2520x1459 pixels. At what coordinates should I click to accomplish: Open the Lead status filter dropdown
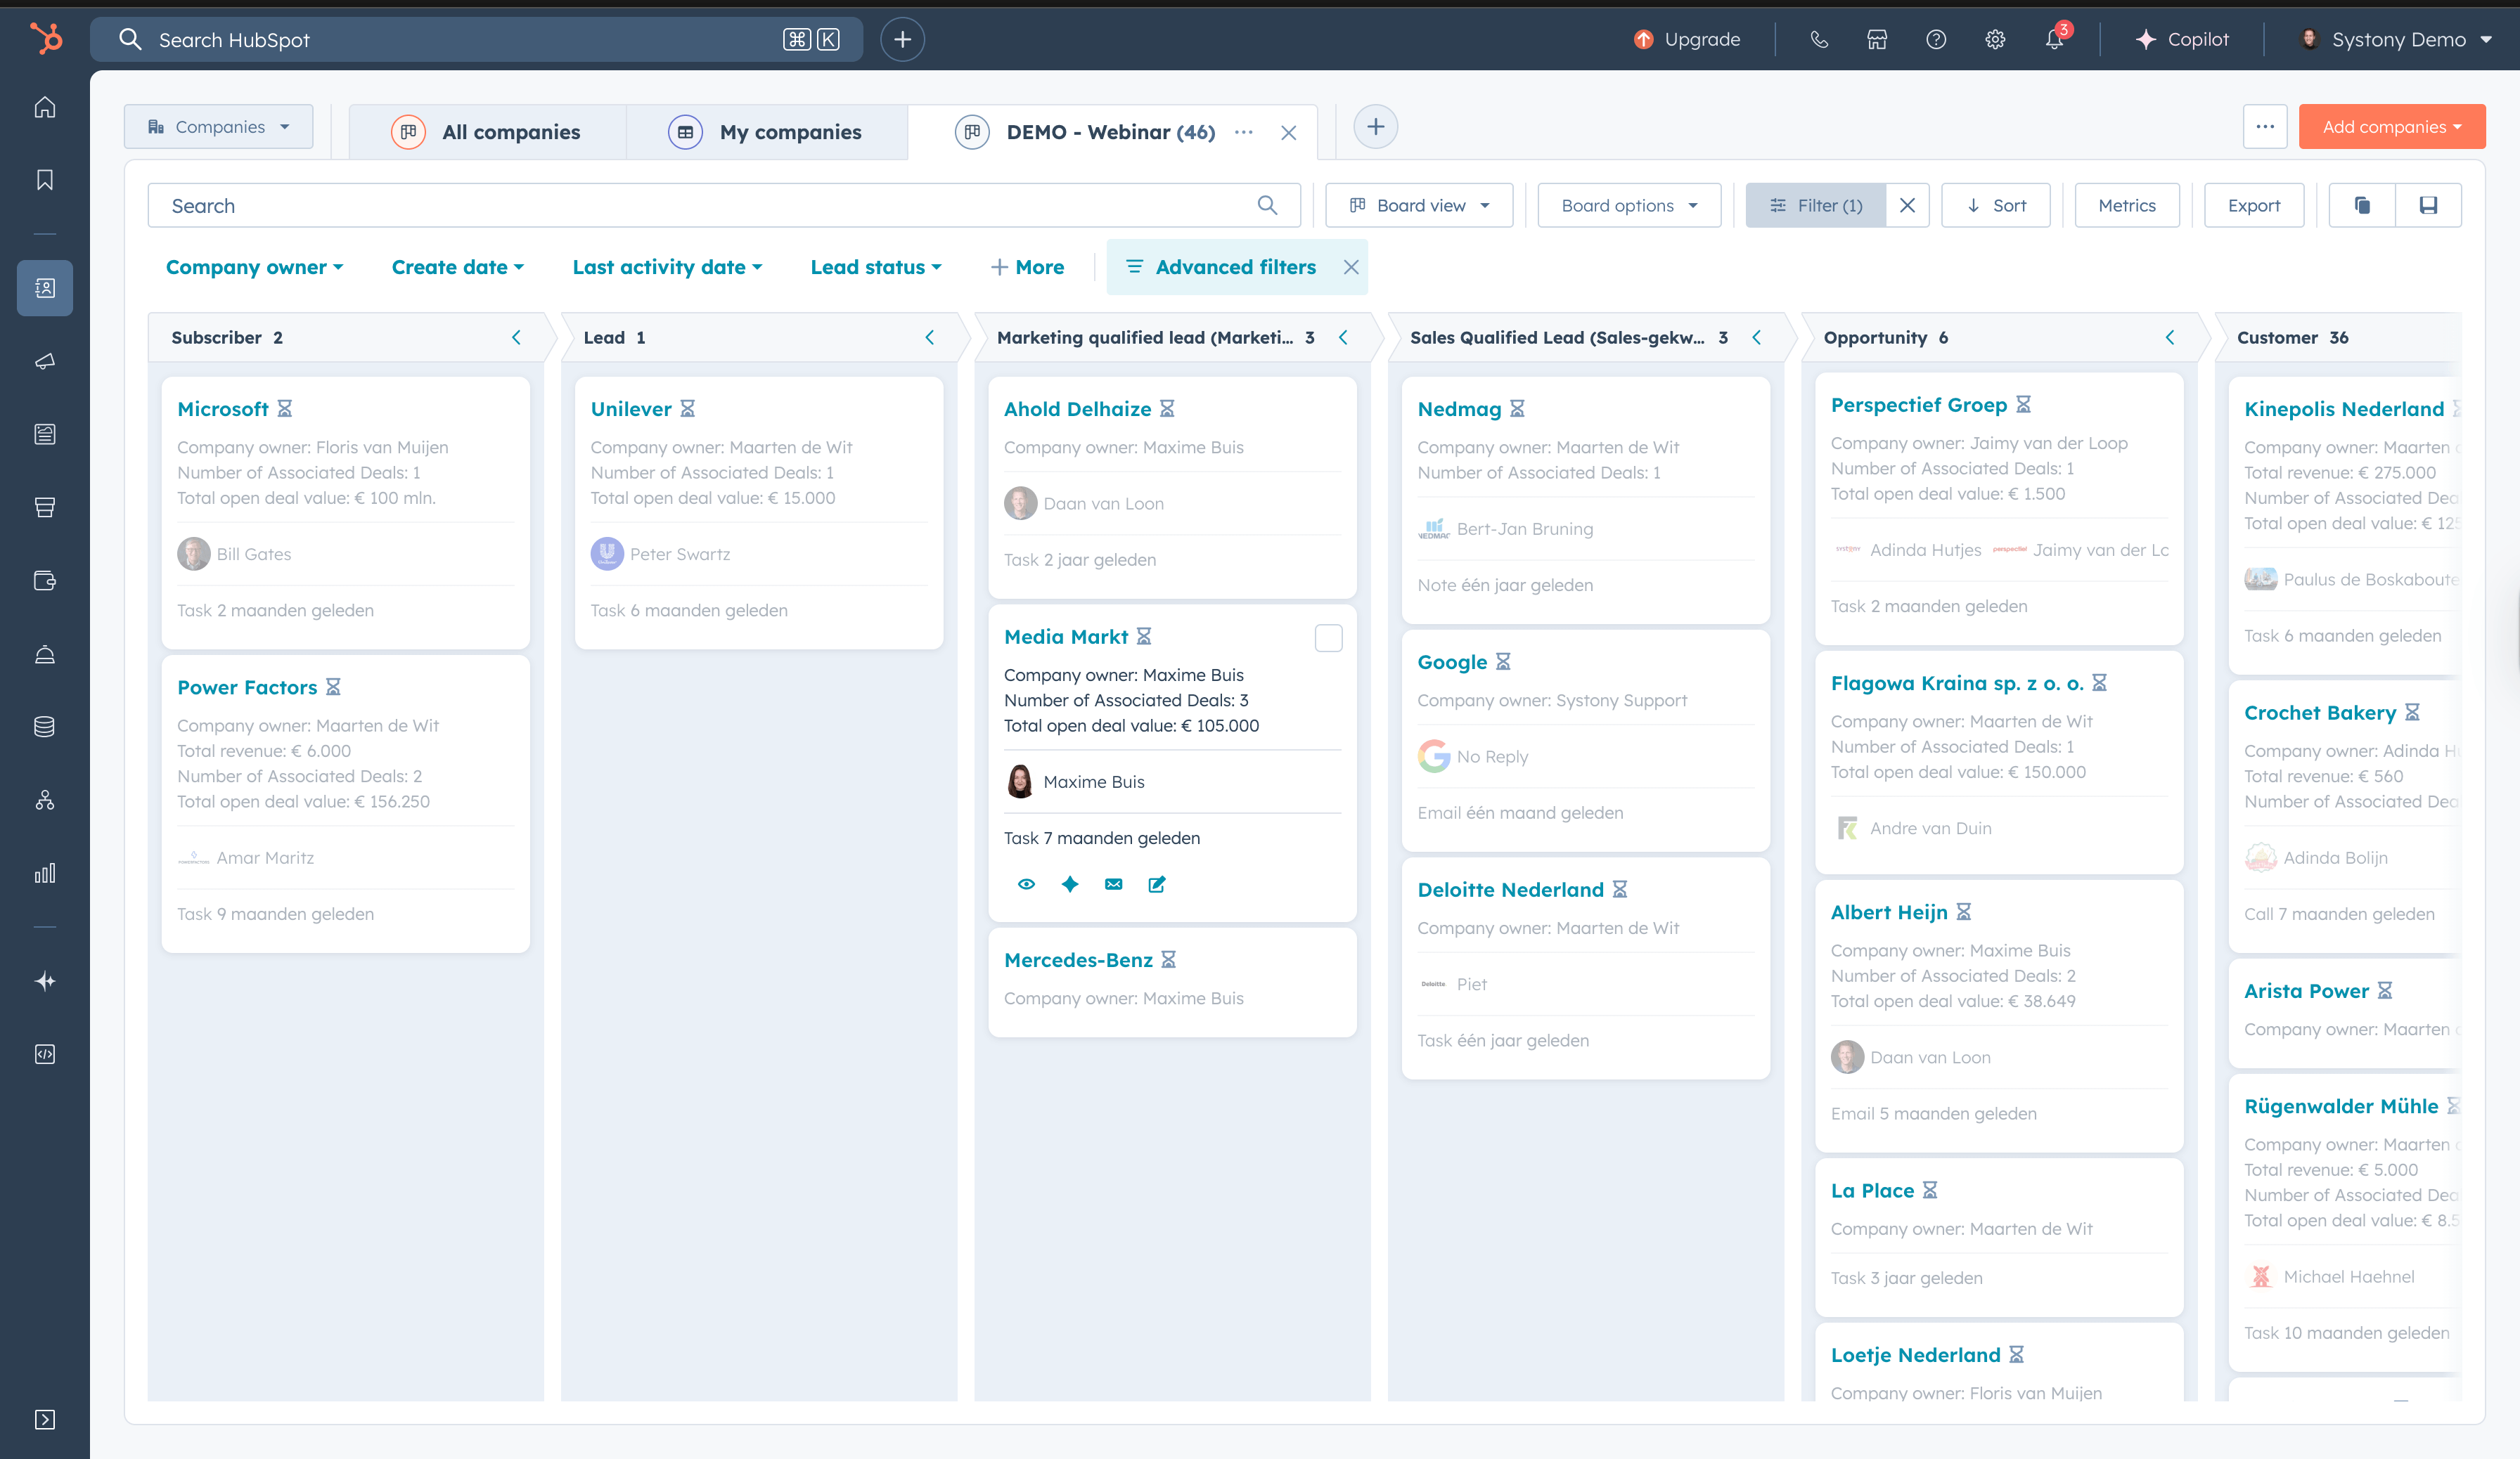point(875,267)
